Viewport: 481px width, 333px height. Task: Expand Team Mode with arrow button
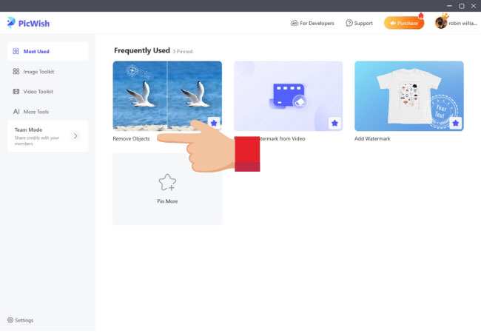tap(75, 136)
